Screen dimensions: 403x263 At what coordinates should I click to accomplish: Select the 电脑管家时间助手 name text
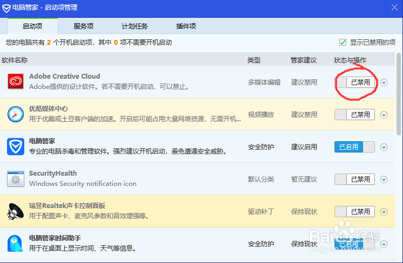54,238
